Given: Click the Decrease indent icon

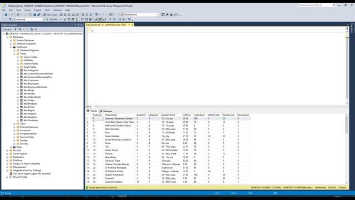Looking at the screenshot, I should [x=120, y=19].
